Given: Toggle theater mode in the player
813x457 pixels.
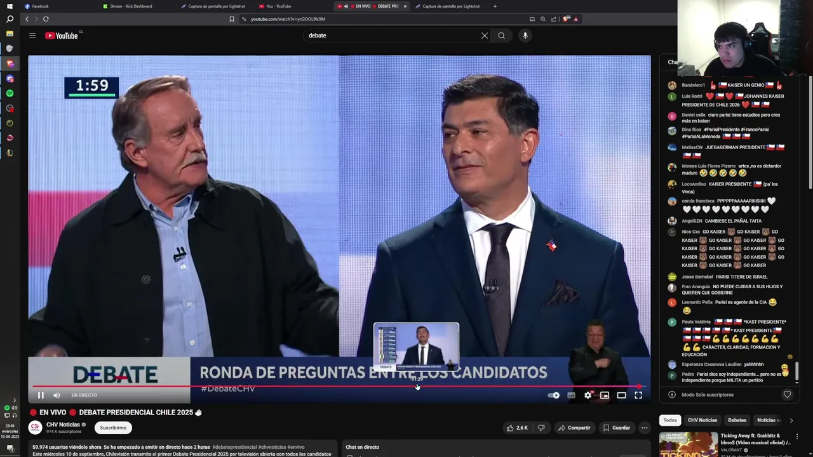Looking at the screenshot, I should [x=622, y=395].
